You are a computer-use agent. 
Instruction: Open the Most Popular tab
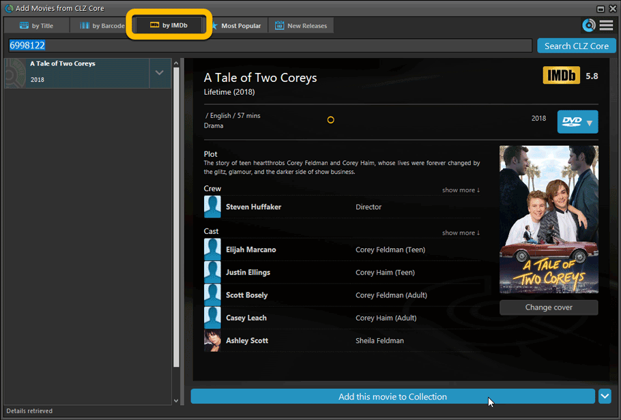[237, 26]
